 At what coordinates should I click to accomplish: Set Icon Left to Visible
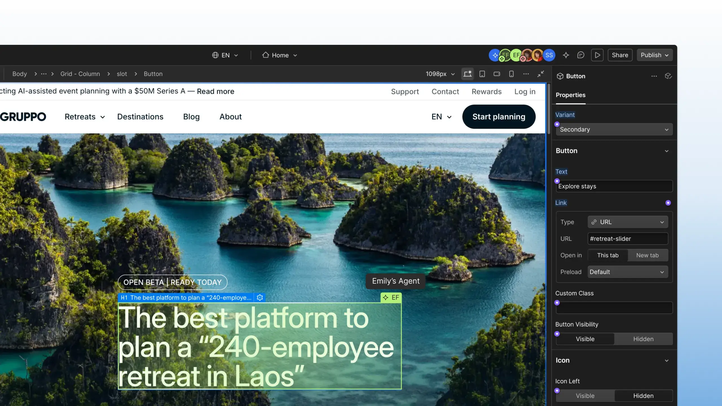[x=585, y=396]
